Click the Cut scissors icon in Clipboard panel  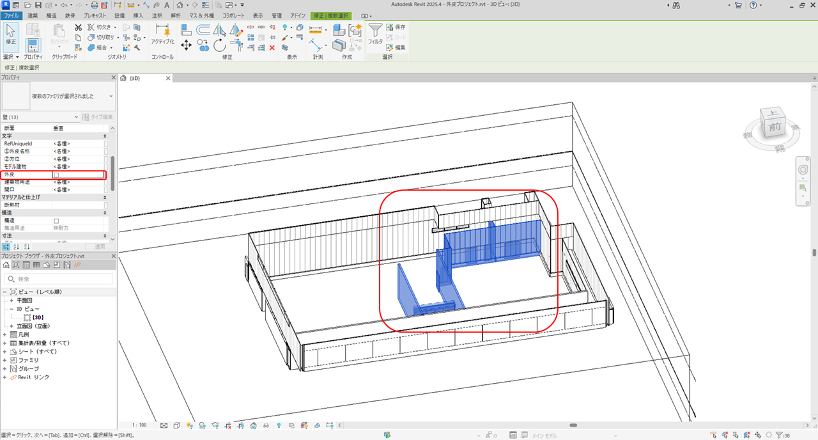coord(78,27)
